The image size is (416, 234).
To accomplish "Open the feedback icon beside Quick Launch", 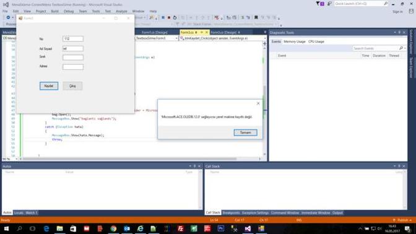I will click(329, 4).
